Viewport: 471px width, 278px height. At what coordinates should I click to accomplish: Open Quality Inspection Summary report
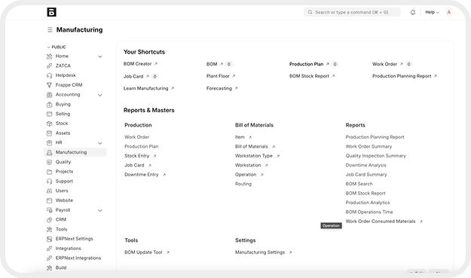pos(376,156)
